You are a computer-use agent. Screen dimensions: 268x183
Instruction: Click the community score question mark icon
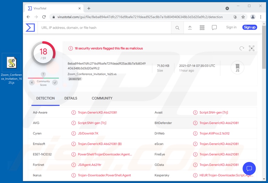click(x=43, y=74)
